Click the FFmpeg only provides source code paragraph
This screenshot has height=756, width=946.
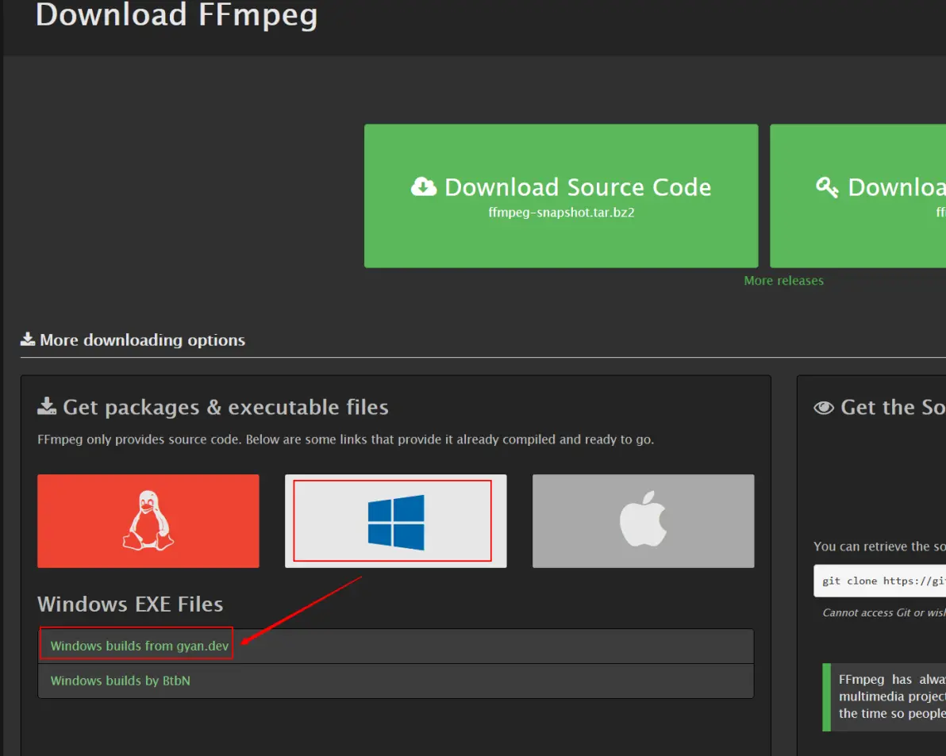tap(345, 439)
